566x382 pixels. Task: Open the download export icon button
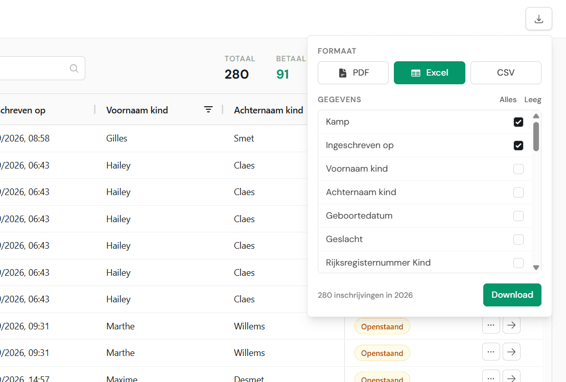click(538, 19)
